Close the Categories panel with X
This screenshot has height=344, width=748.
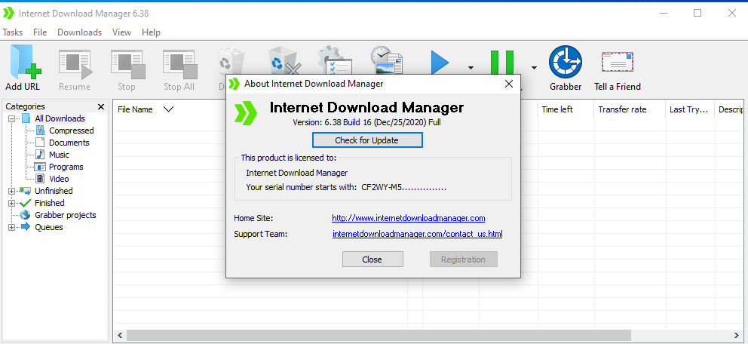pos(100,106)
